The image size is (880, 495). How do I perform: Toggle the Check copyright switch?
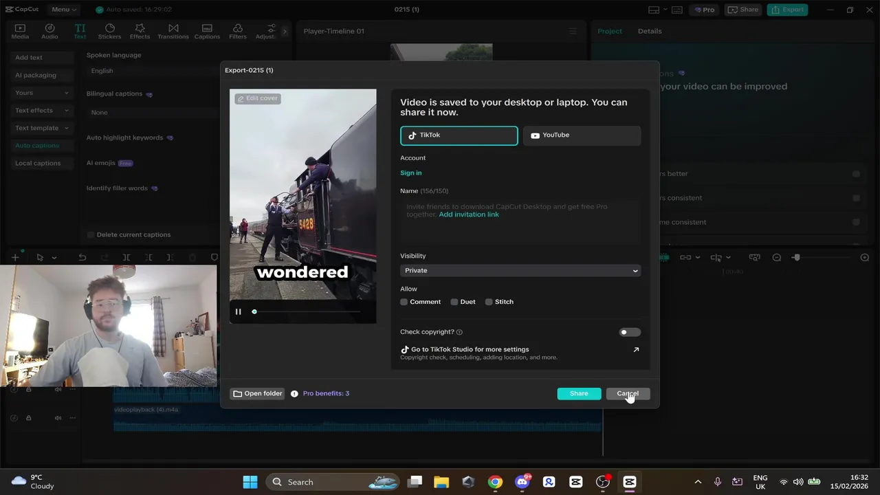[x=629, y=332]
